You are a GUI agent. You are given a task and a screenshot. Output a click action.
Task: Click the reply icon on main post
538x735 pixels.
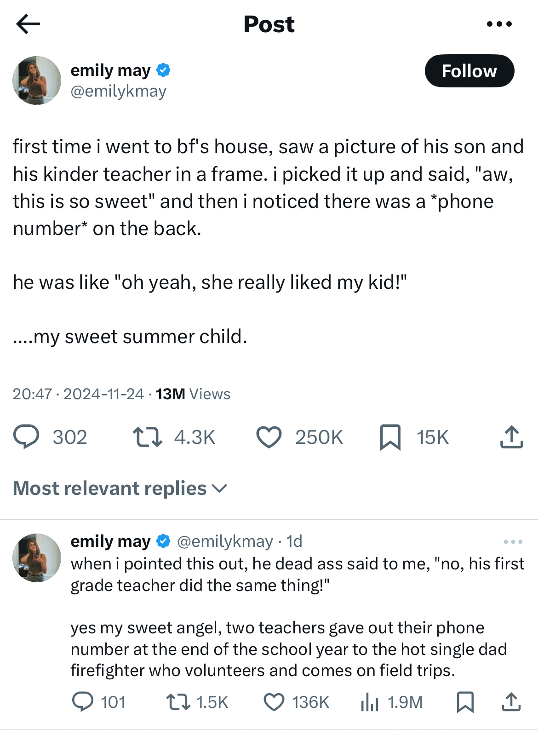pos(26,437)
